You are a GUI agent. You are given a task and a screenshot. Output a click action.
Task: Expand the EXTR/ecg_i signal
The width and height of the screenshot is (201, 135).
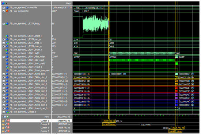4,24
